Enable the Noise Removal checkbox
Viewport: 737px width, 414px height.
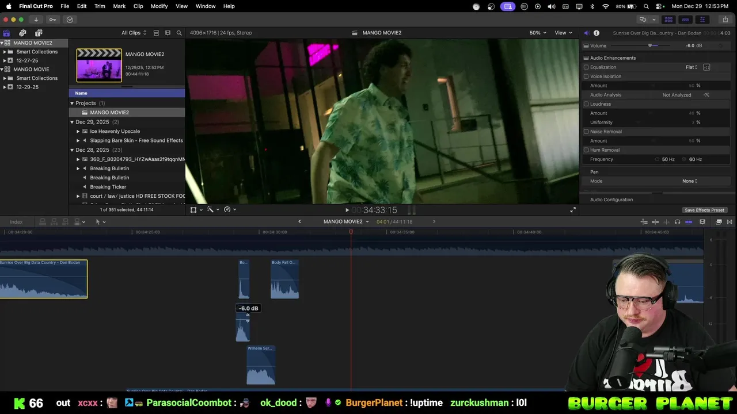click(x=586, y=132)
